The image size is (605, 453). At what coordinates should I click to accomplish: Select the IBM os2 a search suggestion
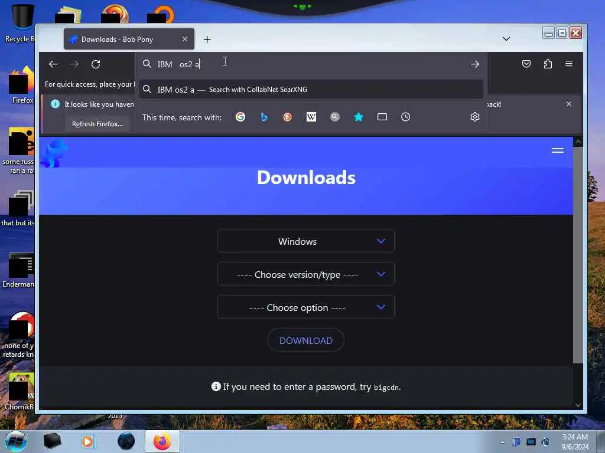click(311, 90)
